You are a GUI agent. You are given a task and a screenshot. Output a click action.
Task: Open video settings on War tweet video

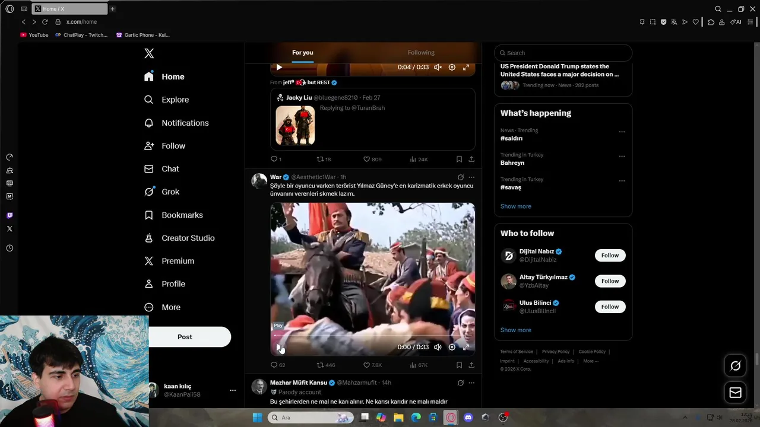[x=452, y=347]
